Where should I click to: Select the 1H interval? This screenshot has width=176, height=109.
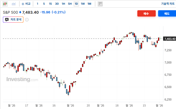[x=63, y=4]
